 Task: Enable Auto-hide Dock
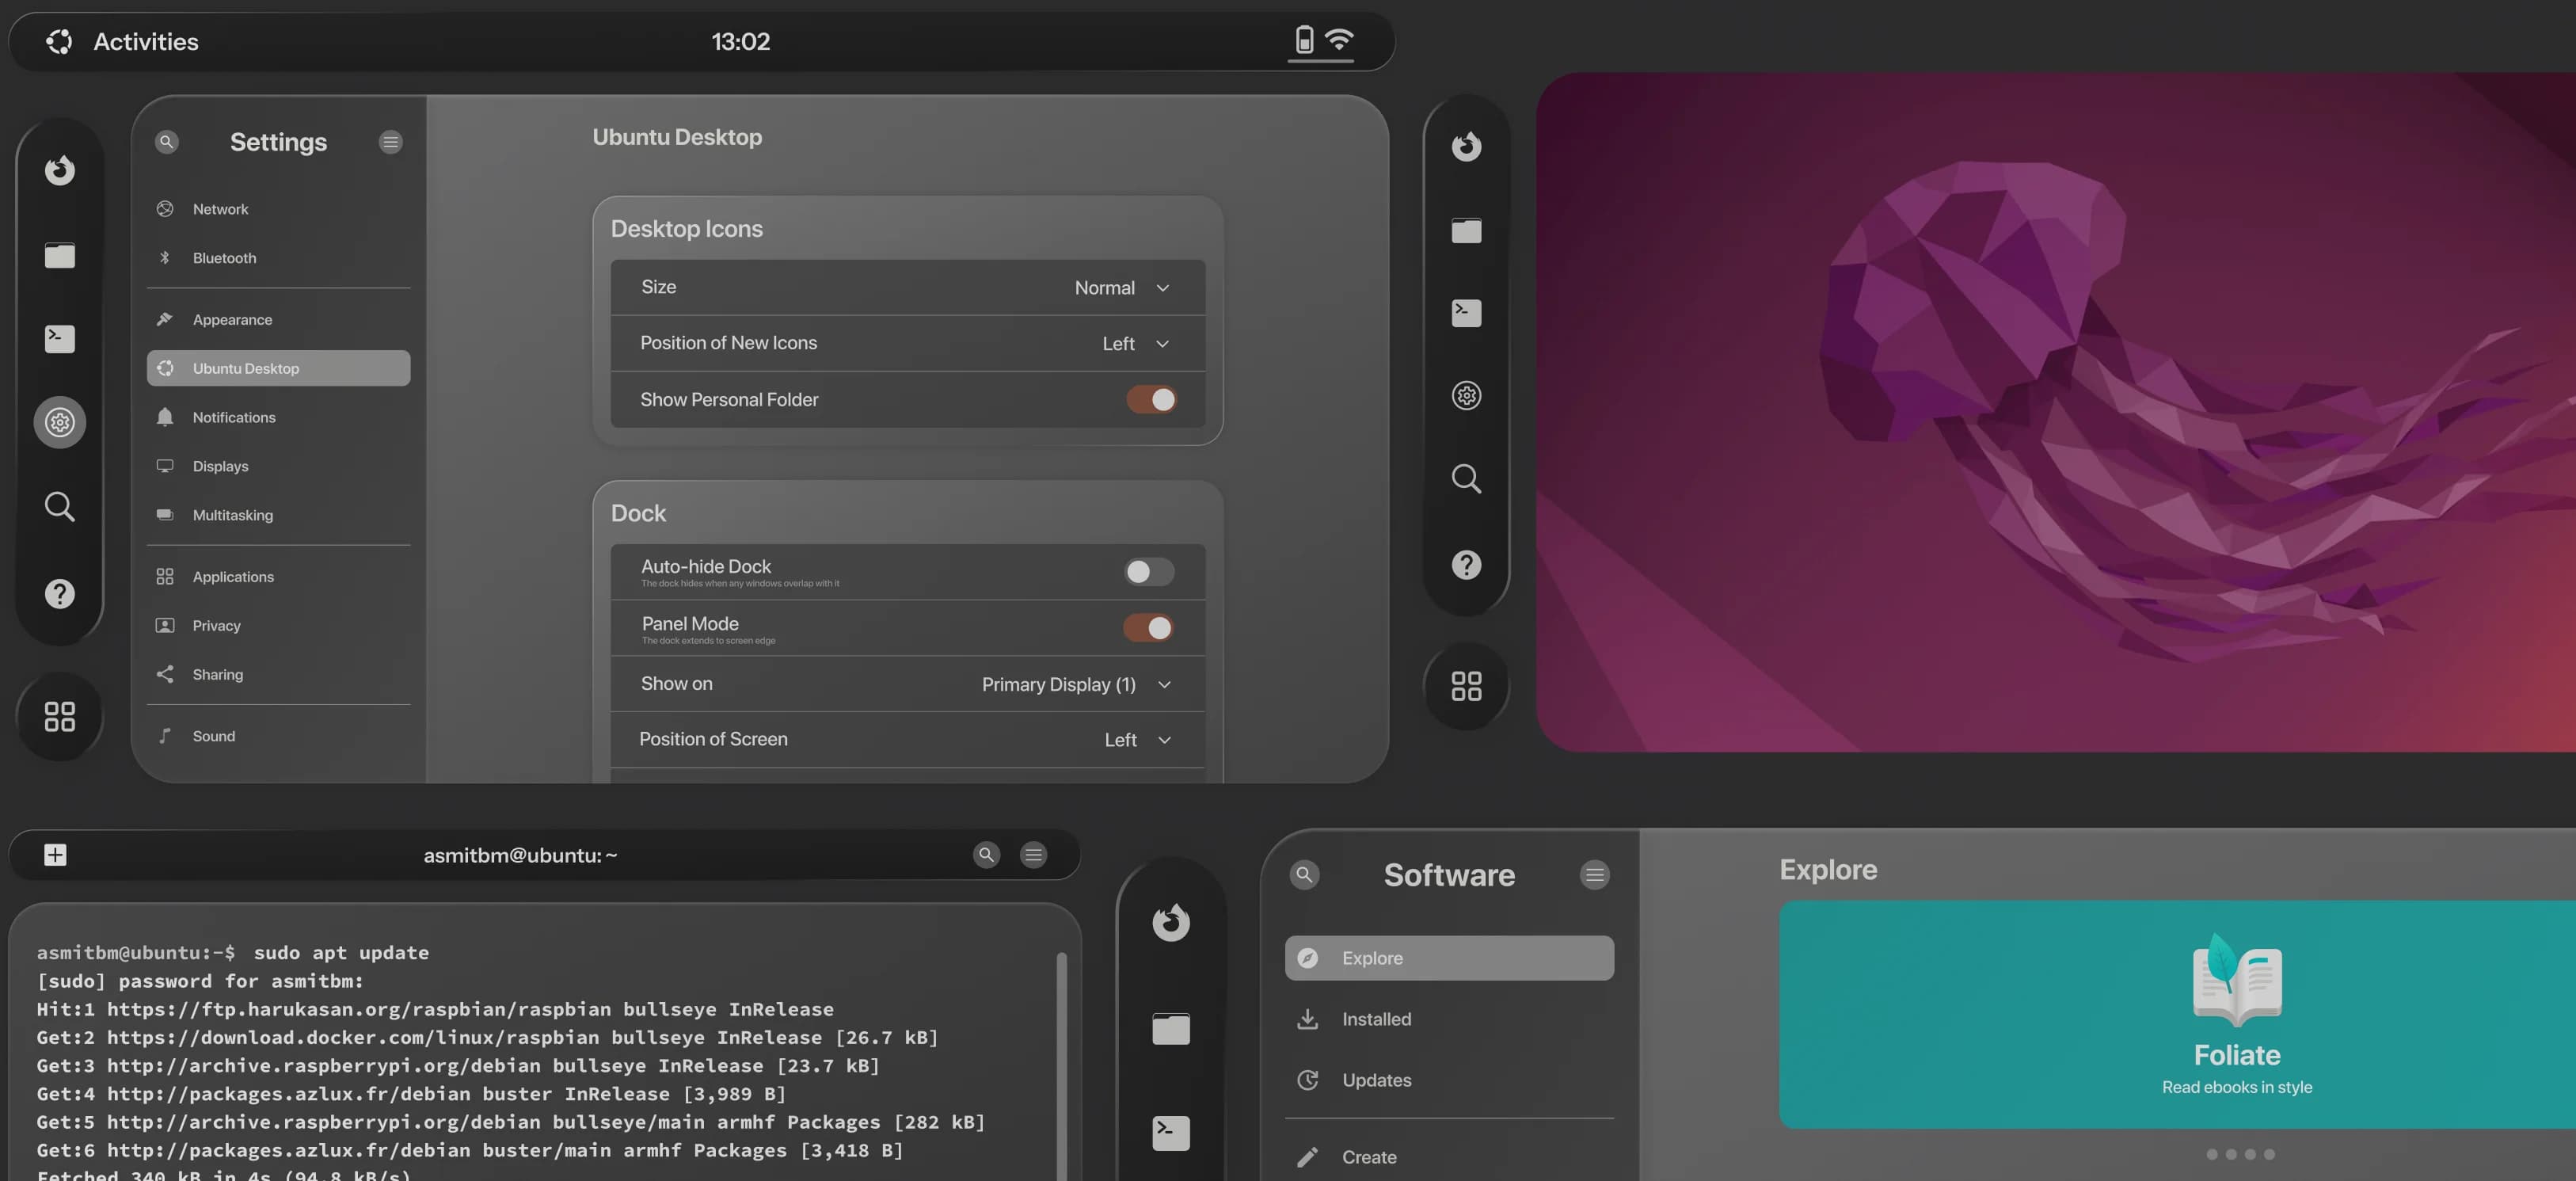1148,572
